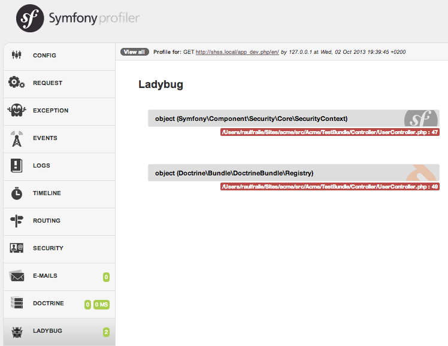Screen dimensions: 448x346
Task: Click the E-mails count badge 0
Action: coord(106,277)
